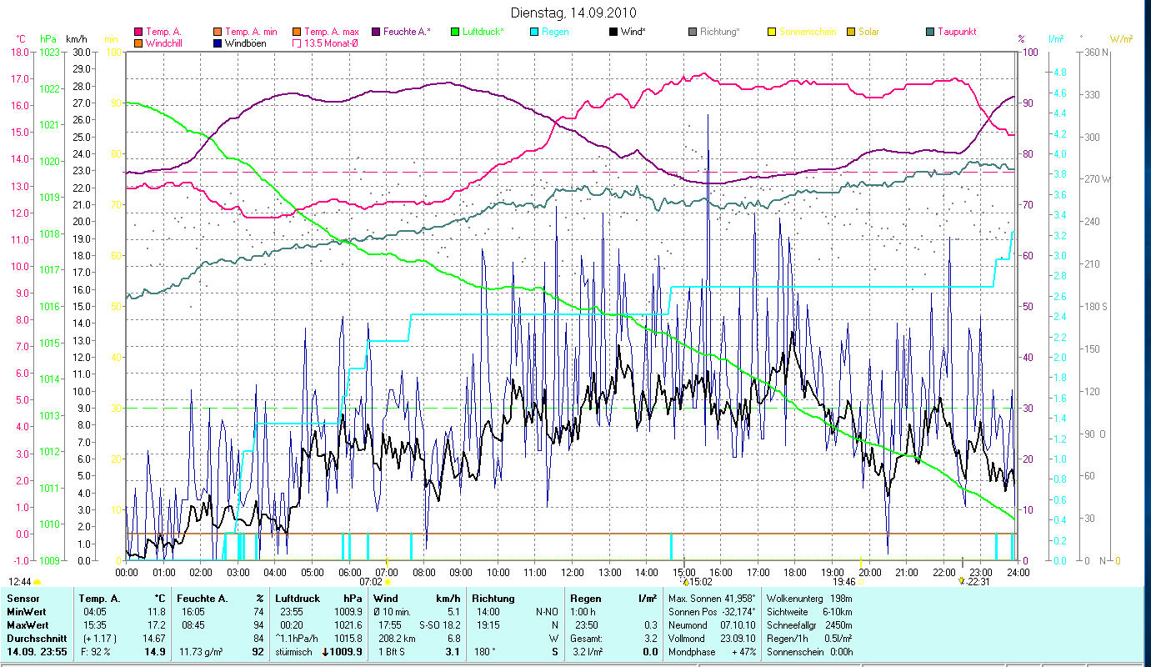1151x667 pixels.
Task: Click the cyan Regen legend square
Action: point(534,33)
